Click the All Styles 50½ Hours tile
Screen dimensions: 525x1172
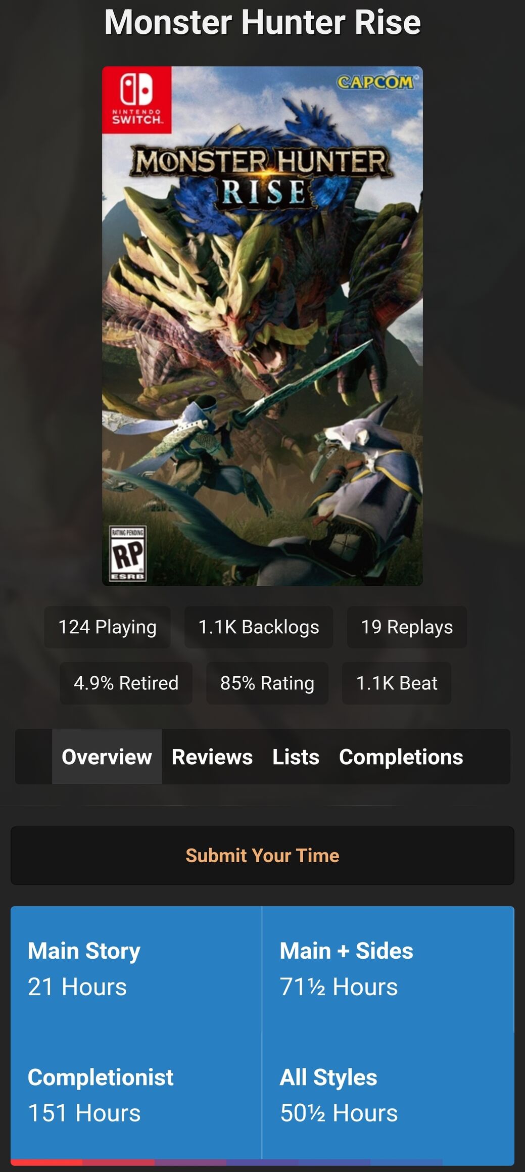(x=388, y=1096)
